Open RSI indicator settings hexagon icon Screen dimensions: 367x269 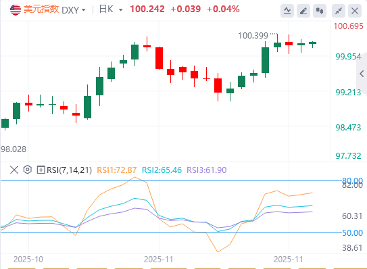click(x=28, y=170)
